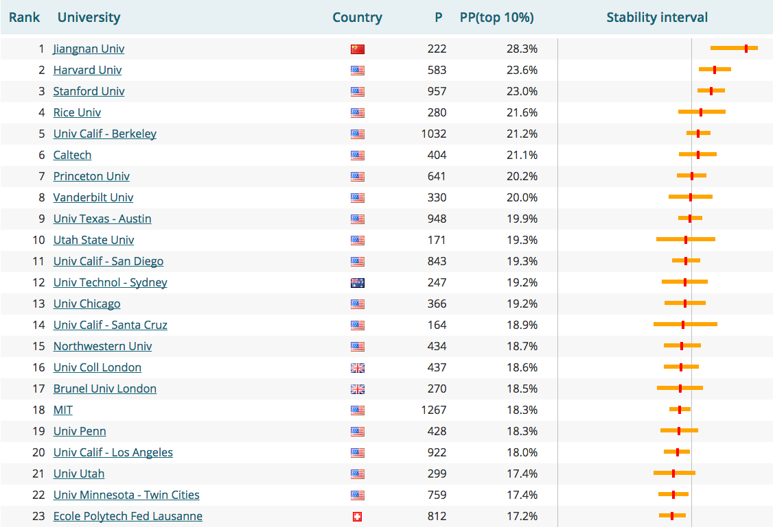The image size is (773, 527).
Task: Open the Stanford Univ link
Action: (x=89, y=91)
